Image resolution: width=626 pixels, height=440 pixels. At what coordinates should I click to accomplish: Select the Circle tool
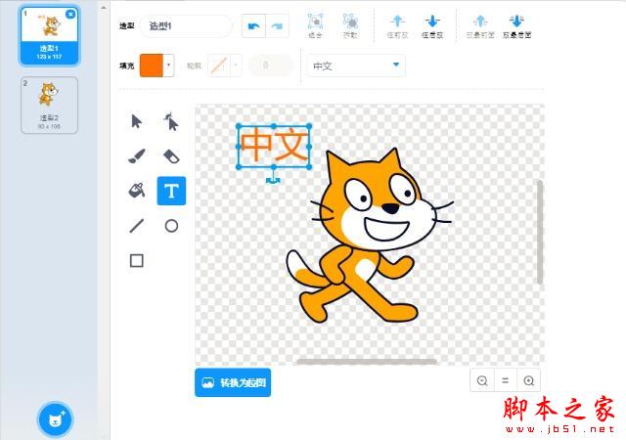tap(172, 226)
